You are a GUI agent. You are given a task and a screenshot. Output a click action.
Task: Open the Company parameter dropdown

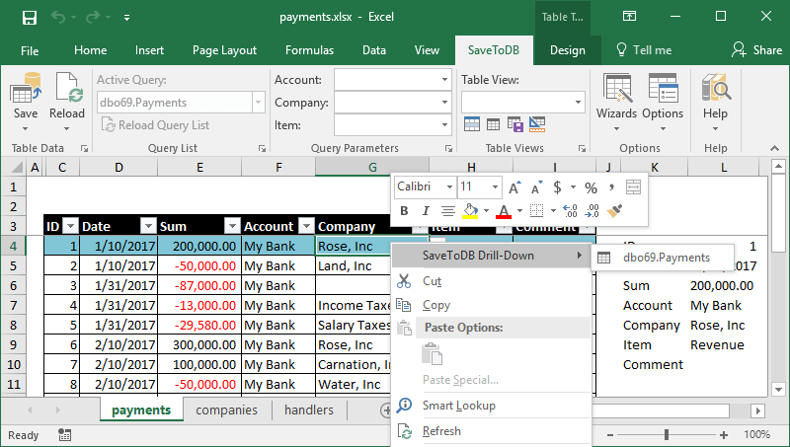tap(444, 103)
